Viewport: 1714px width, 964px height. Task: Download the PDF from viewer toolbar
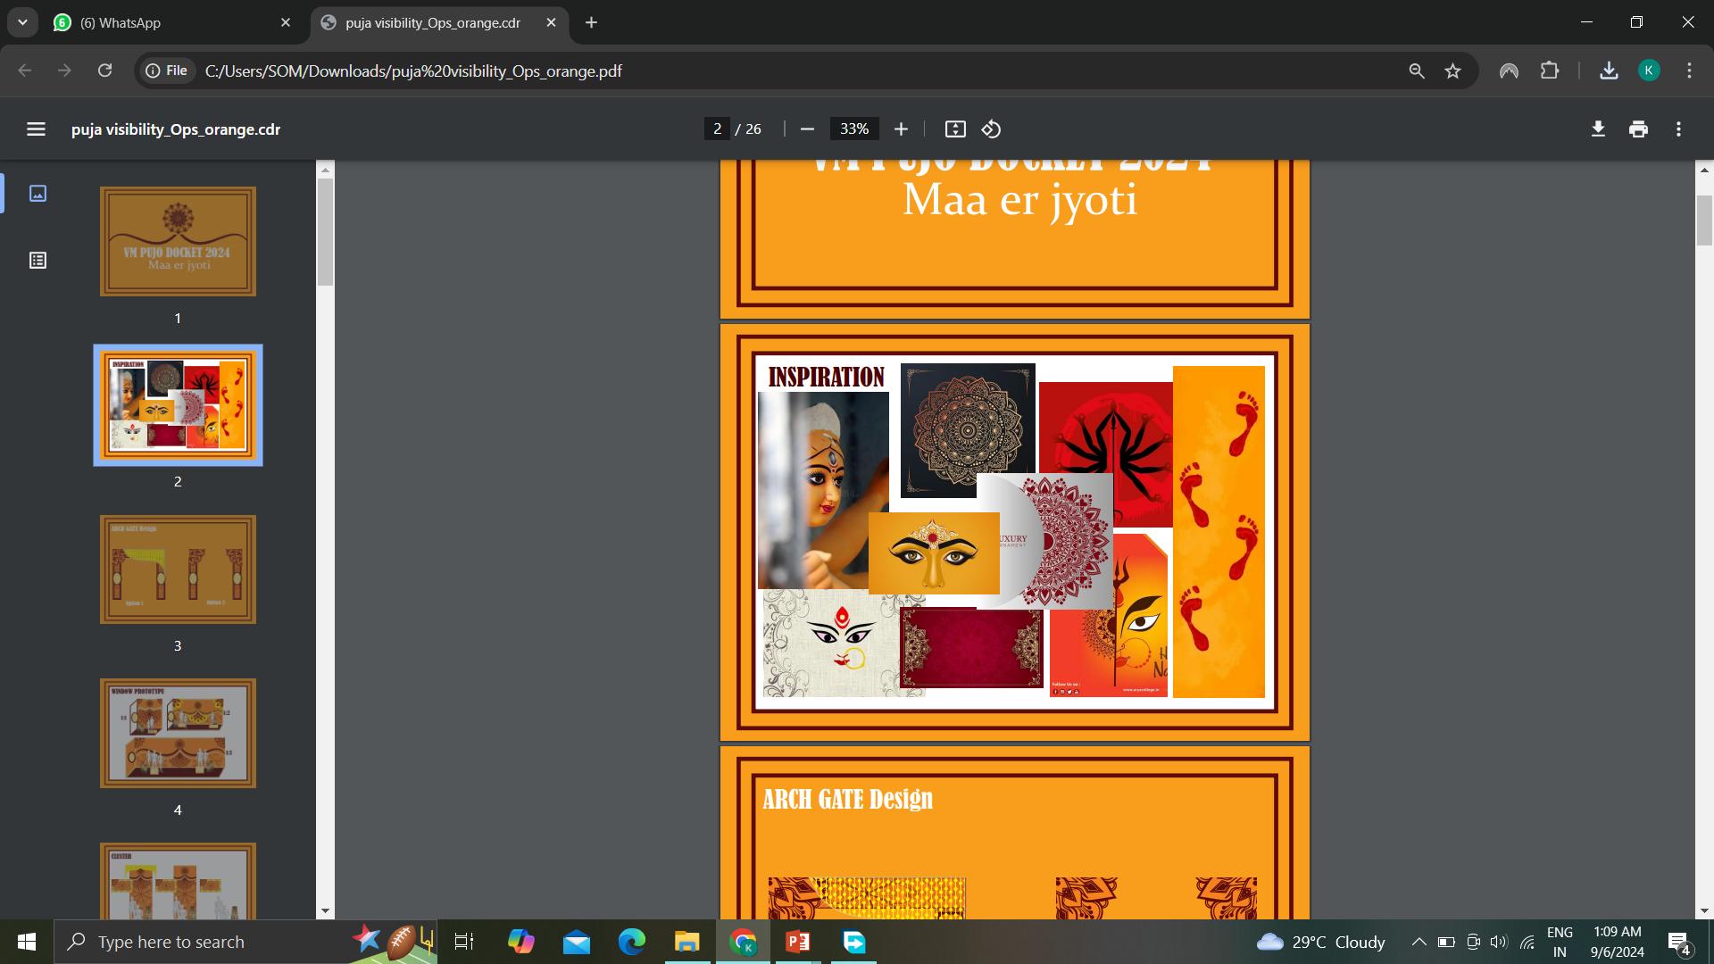tap(1598, 129)
